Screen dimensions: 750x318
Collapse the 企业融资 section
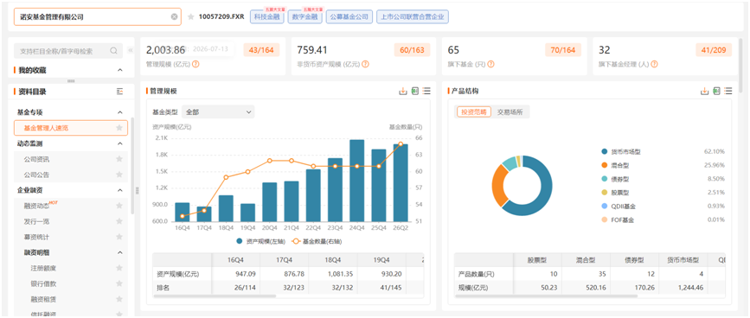click(119, 190)
